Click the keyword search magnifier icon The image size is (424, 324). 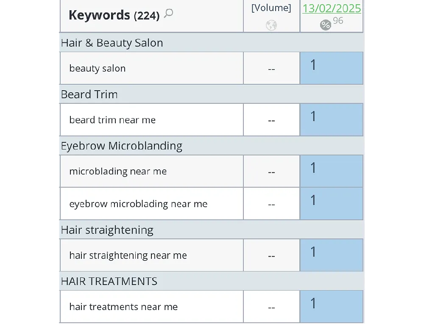pyautogui.click(x=168, y=14)
